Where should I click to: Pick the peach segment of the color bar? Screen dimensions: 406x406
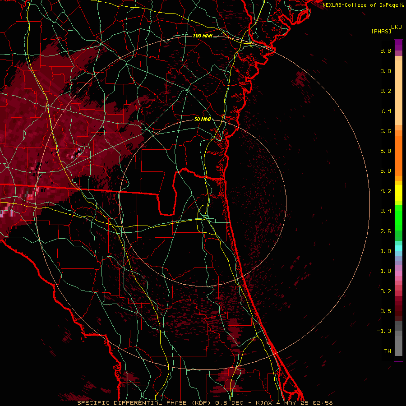[x=398, y=92]
